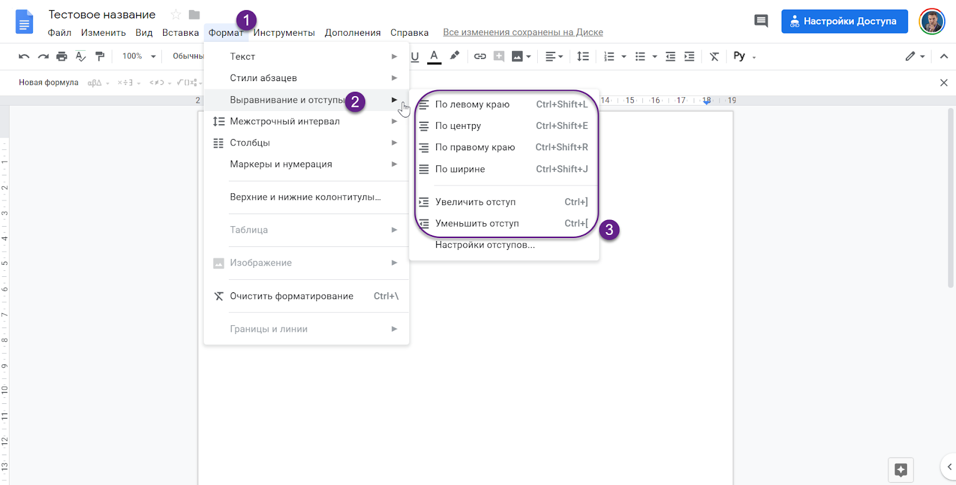This screenshot has height=485, width=956.
Task: Click the print icon in toolbar
Action: tap(62, 57)
